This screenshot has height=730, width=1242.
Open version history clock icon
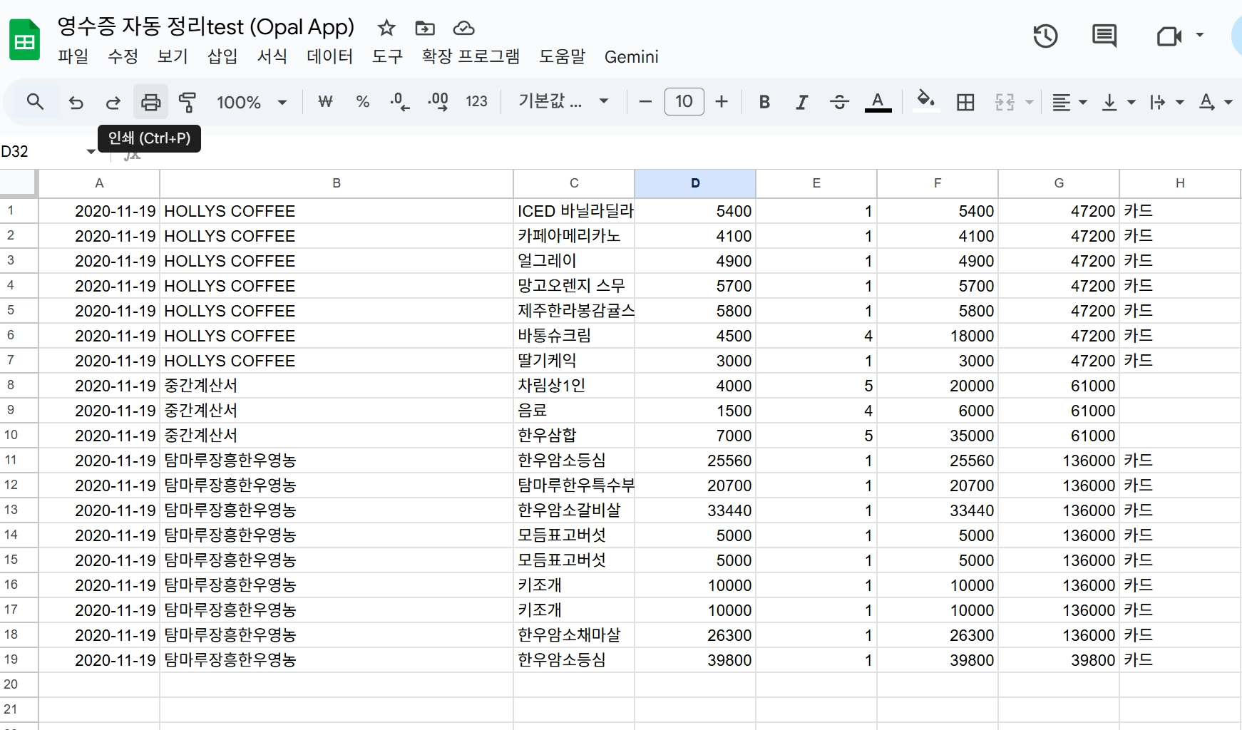[1045, 36]
